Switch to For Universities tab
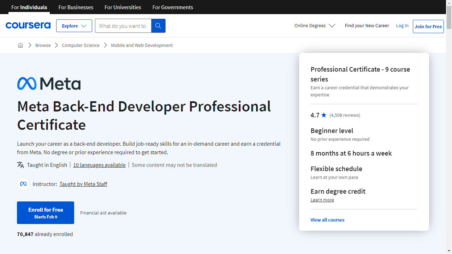Viewport: 452px width, 254px height. coord(123,7)
